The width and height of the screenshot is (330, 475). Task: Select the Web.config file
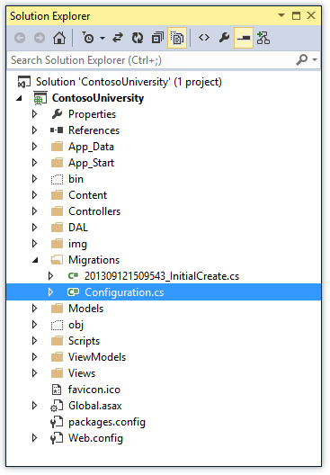[95, 438]
